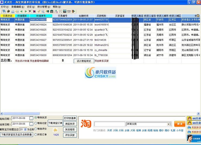This screenshot has width=201, height=145.
Task: Click the 创建时间 column header
Action: [84, 16]
